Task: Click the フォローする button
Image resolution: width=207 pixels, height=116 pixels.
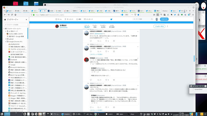Action: tap(159, 26)
